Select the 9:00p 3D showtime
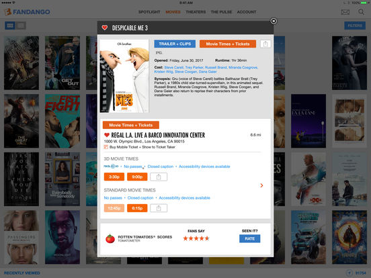 [137, 177]
